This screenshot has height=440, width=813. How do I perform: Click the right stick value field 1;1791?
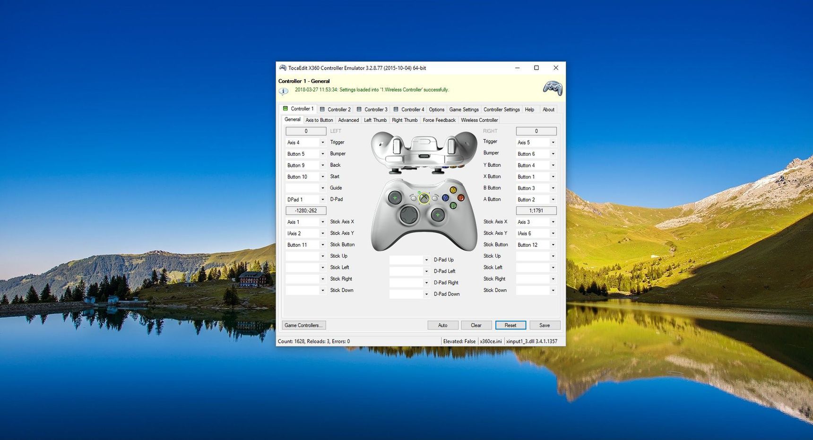[536, 211]
